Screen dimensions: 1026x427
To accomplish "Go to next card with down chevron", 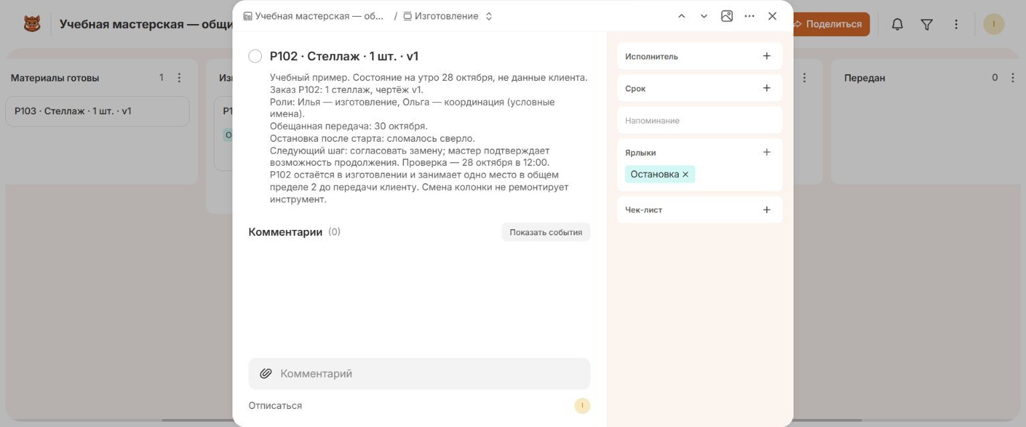I will tap(703, 16).
